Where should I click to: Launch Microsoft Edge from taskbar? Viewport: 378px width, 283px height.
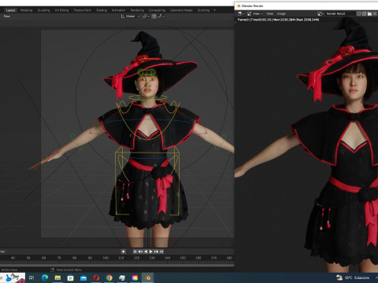45,277
